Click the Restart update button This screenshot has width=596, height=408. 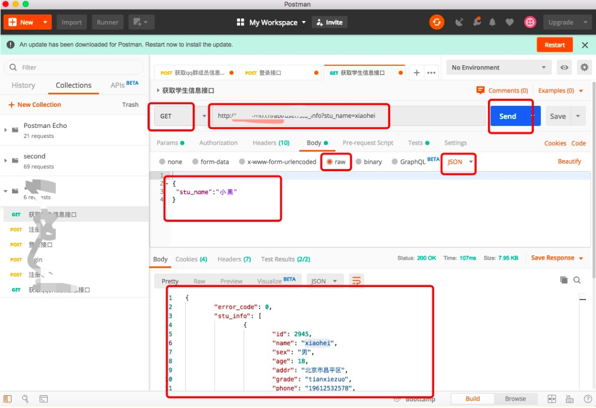554,45
